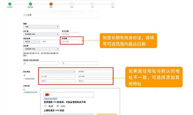193x115 pixels.
Task: Click the postal code field in address box
Action: point(95,72)
